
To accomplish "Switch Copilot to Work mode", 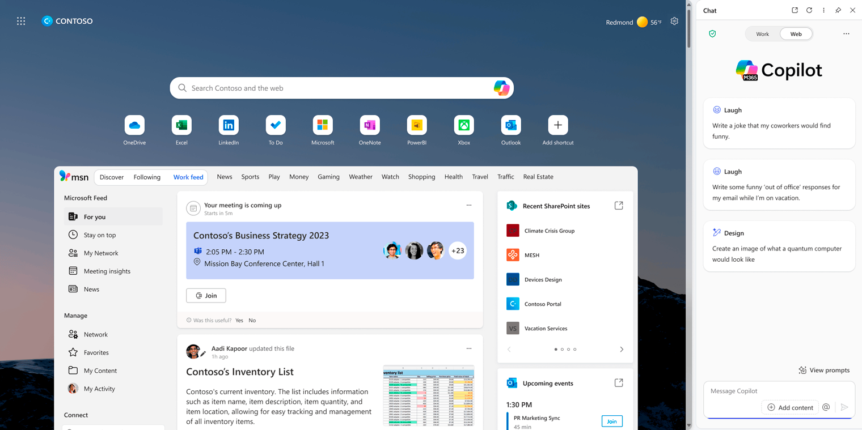I will pos(762,34).
